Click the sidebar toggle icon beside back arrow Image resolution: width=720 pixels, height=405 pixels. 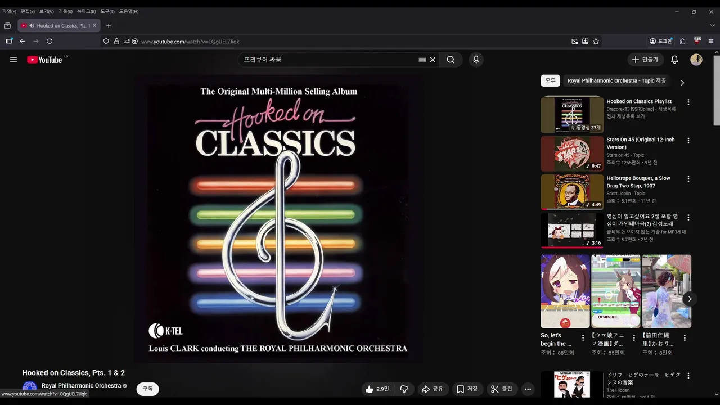(x=9, y=41)
